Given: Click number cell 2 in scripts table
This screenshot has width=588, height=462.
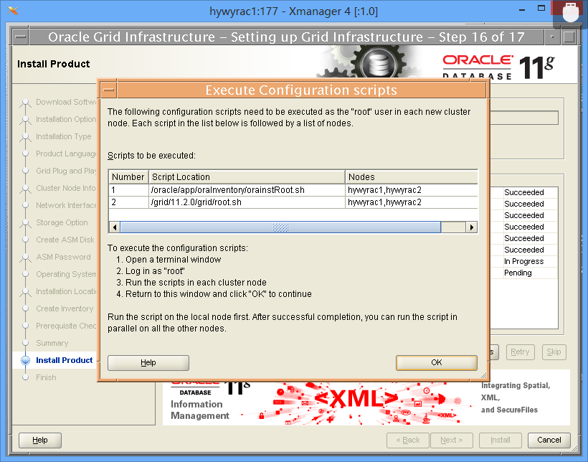Looking at the screenshot, I should point(128,202).
